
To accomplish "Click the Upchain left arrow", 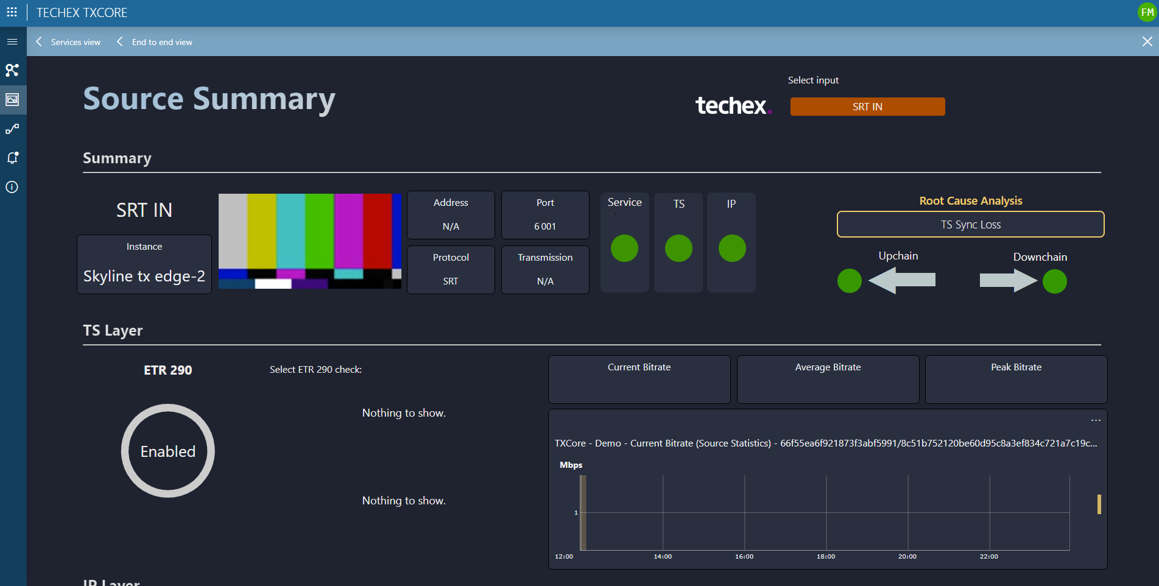I will [x=902, y=280].
